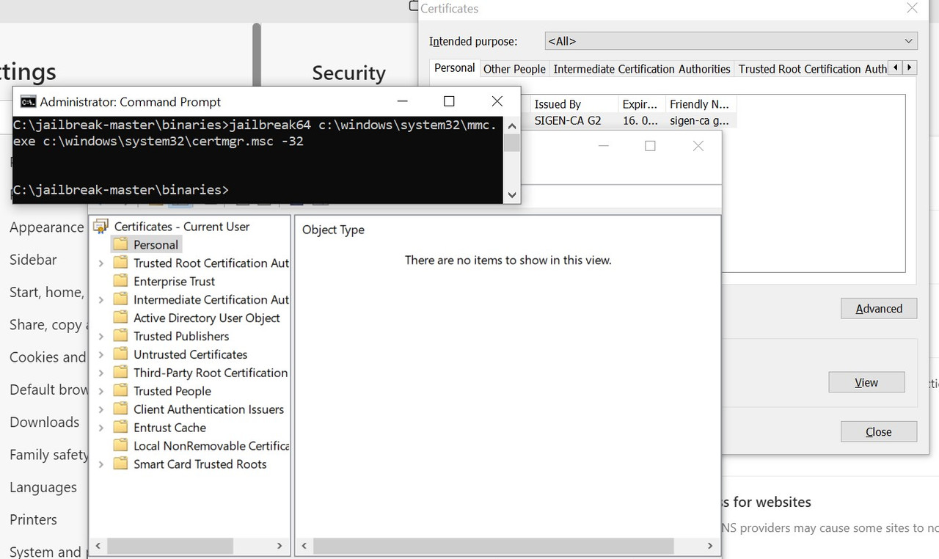This screenshot has width=939, height=559.
Task: Open Appearance in browser settings sidebar
Action: point(46,227)
